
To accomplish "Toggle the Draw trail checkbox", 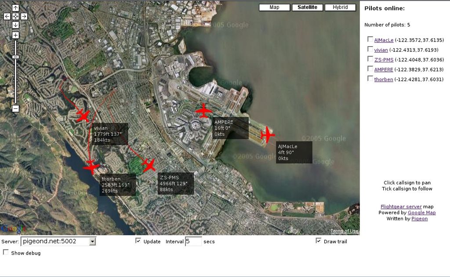I will coord(319,241).
